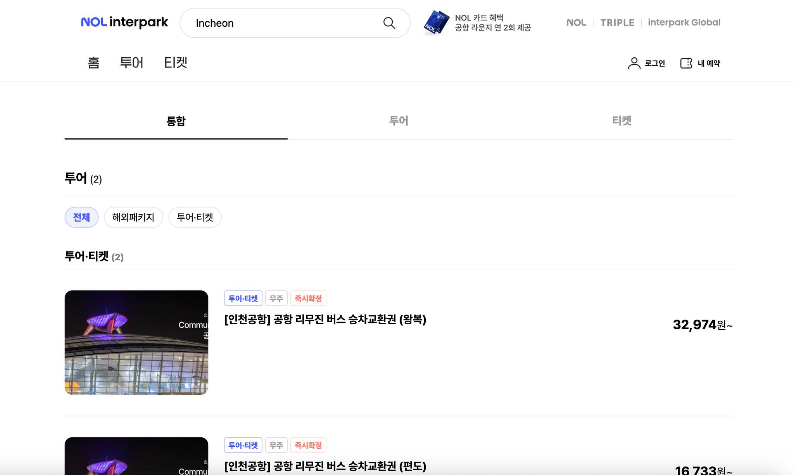The width and height of the screenshot is (794, 475).
Task: Open the one-way (편도) limousine bus listing
Action: click(325, 466)
